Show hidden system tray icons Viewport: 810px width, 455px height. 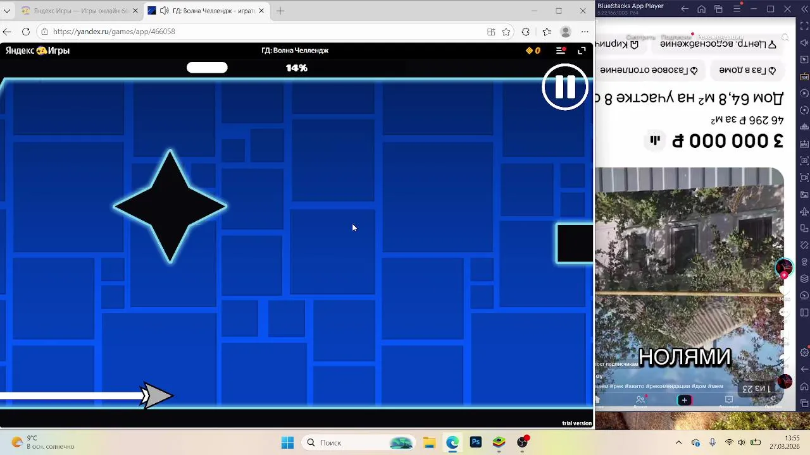(679, 442)
